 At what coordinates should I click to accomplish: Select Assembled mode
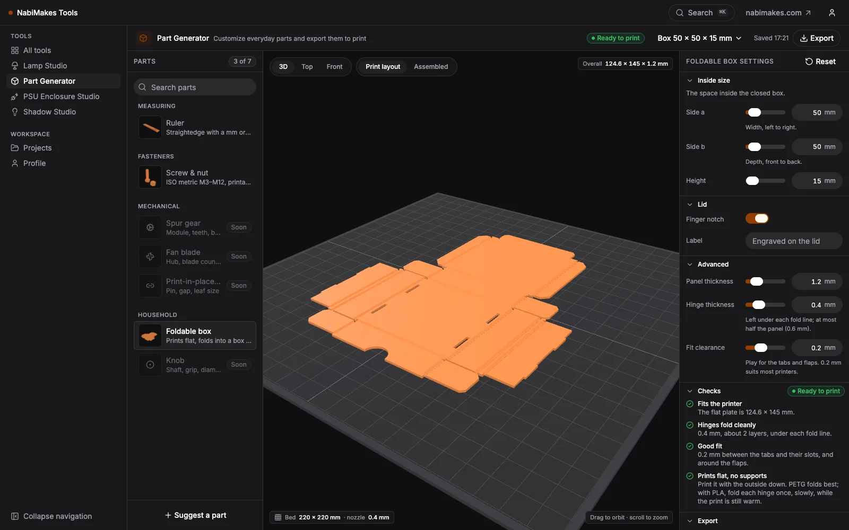pos(431,67)
